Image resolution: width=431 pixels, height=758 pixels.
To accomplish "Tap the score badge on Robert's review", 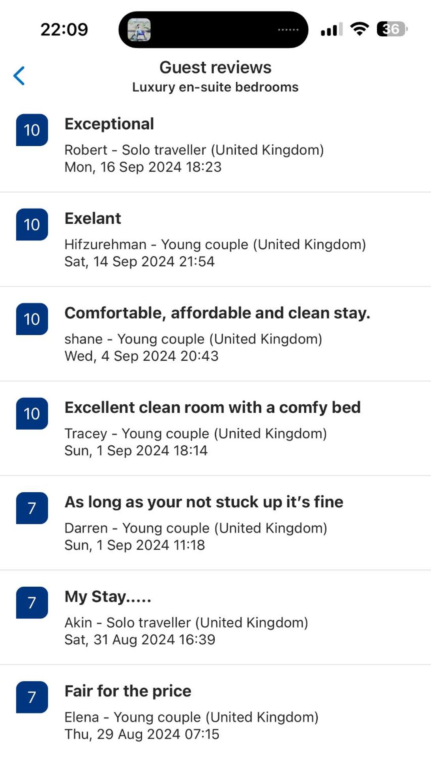I will [x=32, y=130].
